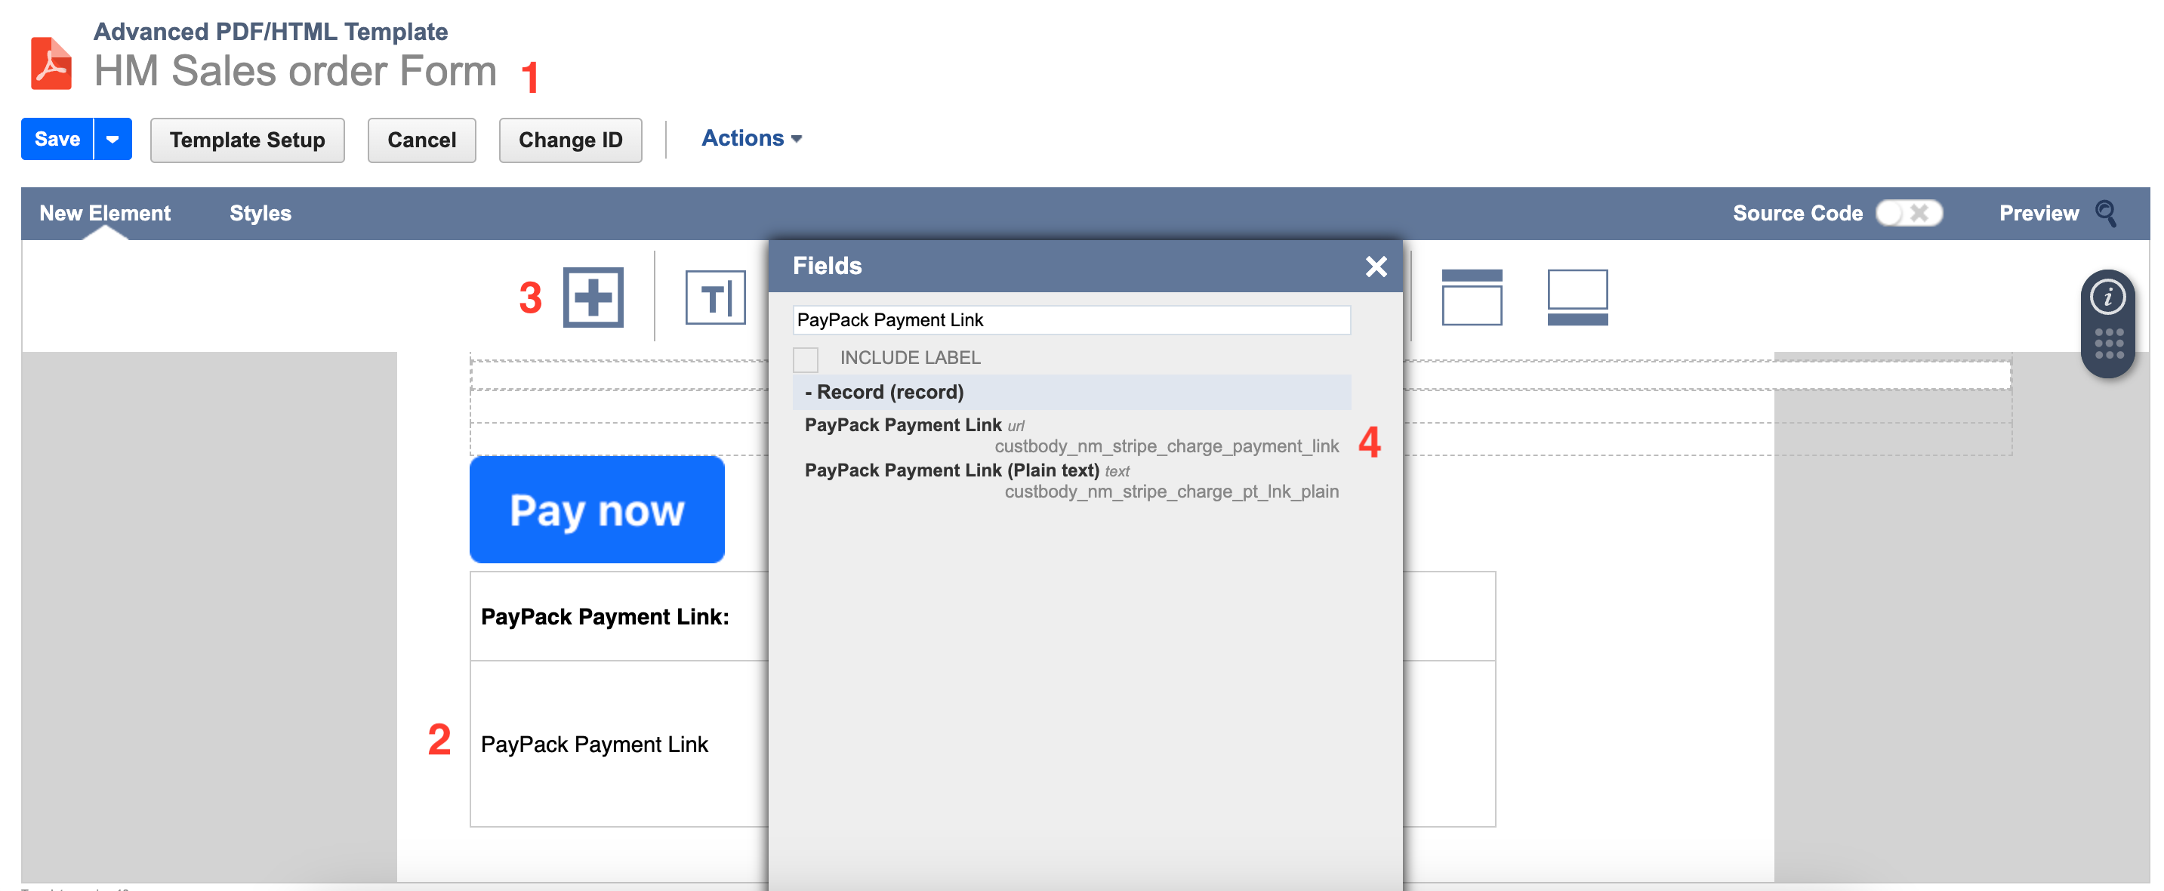
Task: Switch to the New Element tab
Action: coord(105,213)
